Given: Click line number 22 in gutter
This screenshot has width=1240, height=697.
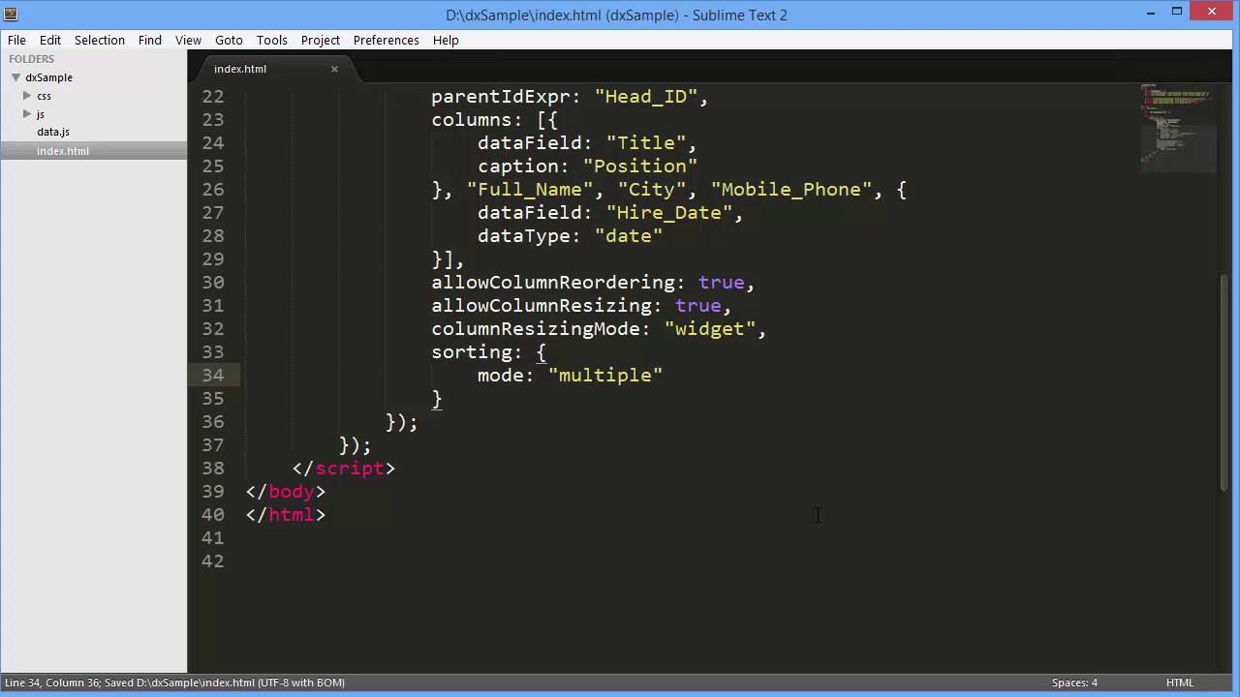Looking at the screenshot, I should (x=212, y=97).
